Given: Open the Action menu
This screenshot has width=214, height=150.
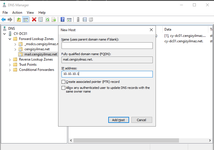Looking at the screenshot, I should tap(17, 13).
